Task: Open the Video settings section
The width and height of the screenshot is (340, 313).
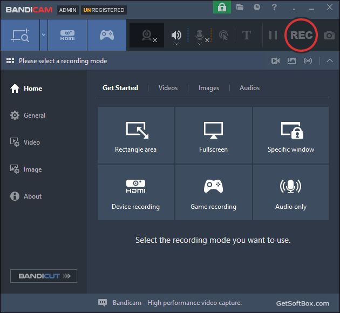Action: [x=25, y=142]
